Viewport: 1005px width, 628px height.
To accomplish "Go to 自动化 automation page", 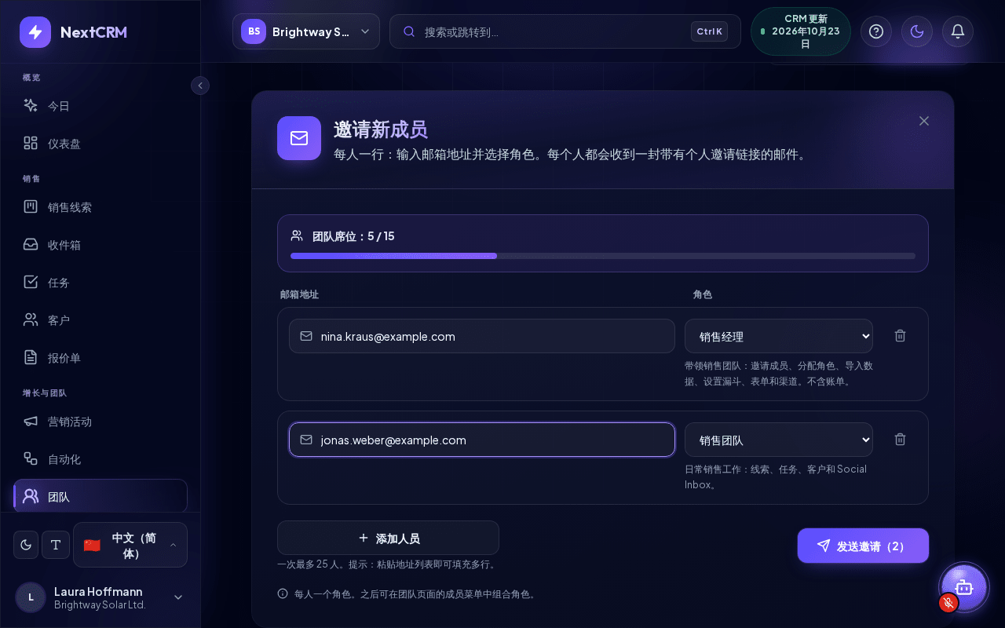I will click(100, 459).
